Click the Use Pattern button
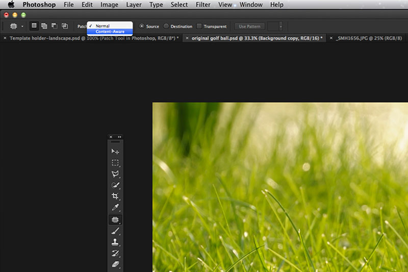Image resolution: width=408 pixels, height=272 pixels. 249,26
